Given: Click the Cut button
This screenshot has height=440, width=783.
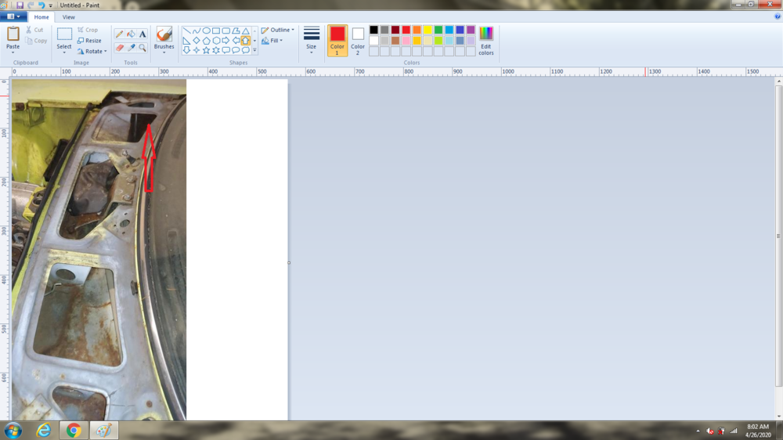Looking at the screenshot, I should (34, 30).
